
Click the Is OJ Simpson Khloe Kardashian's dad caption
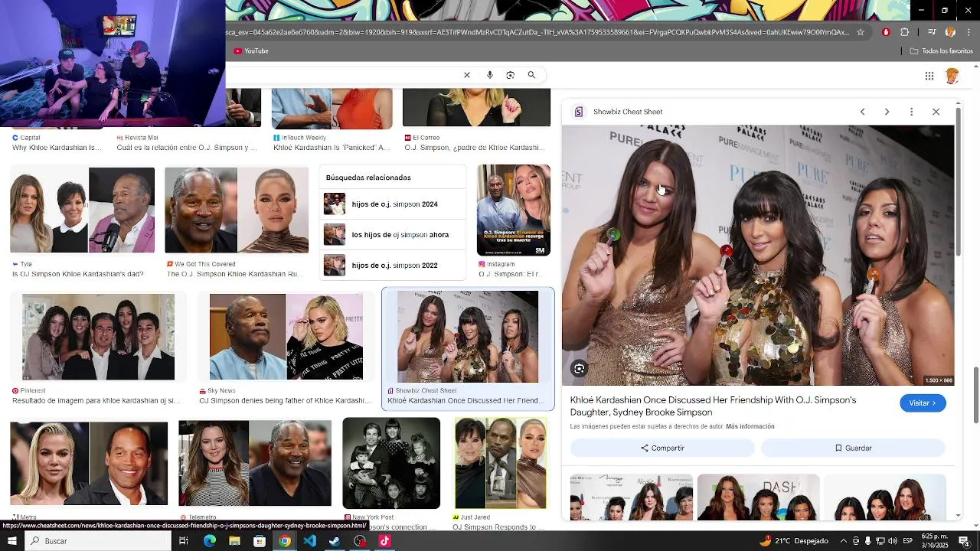pyautogui.click(x=77, y=274)
